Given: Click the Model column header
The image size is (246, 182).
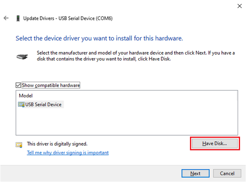Looking at the screenshot, I should pyautogui.click(x=26, y=95).
